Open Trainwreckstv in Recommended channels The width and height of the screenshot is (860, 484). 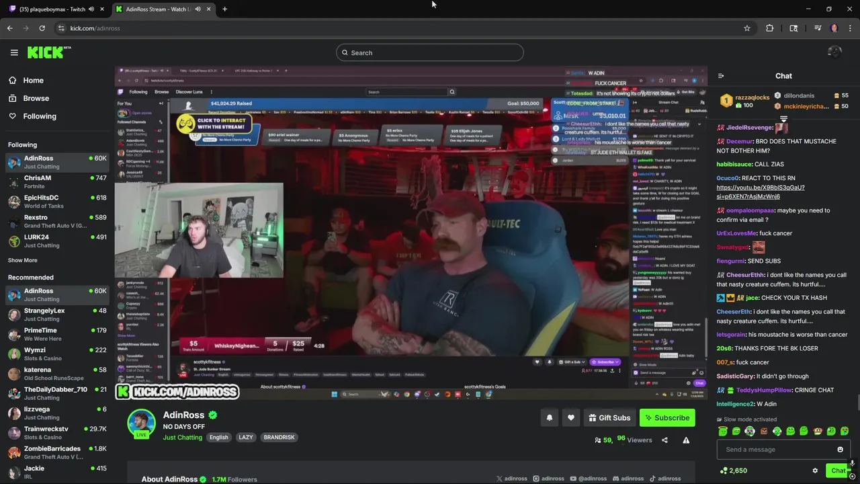click(x=57, y=432)
